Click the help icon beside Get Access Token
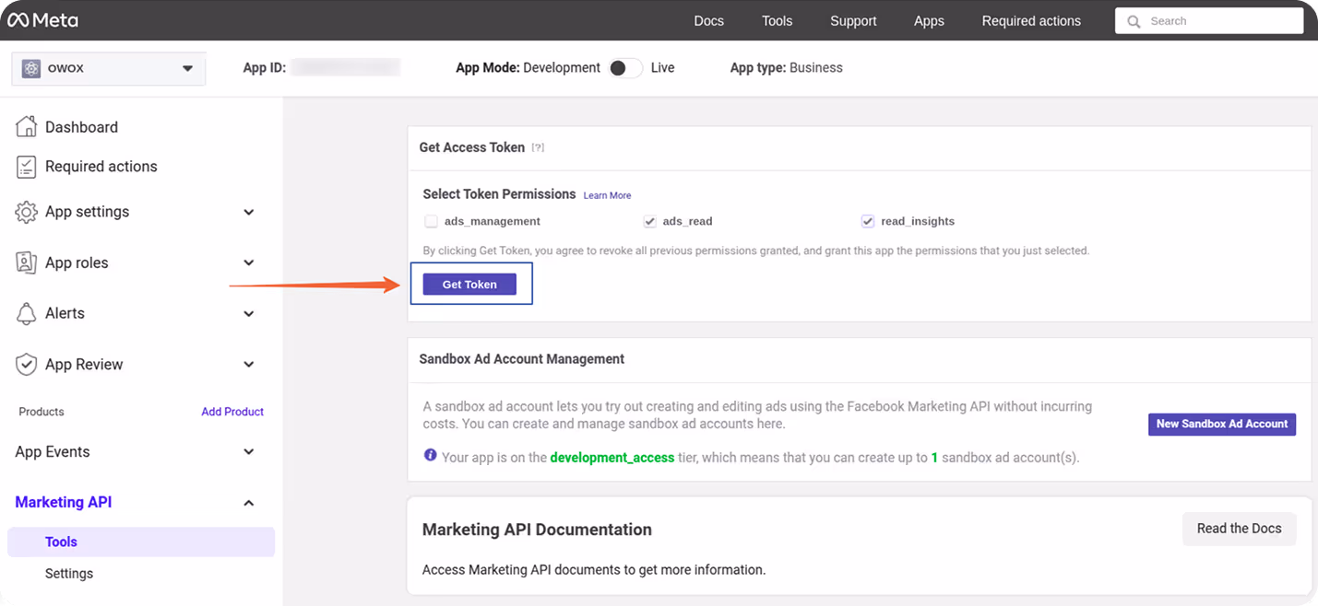This screenshot has height=606, width=1318. coord(538,146)
